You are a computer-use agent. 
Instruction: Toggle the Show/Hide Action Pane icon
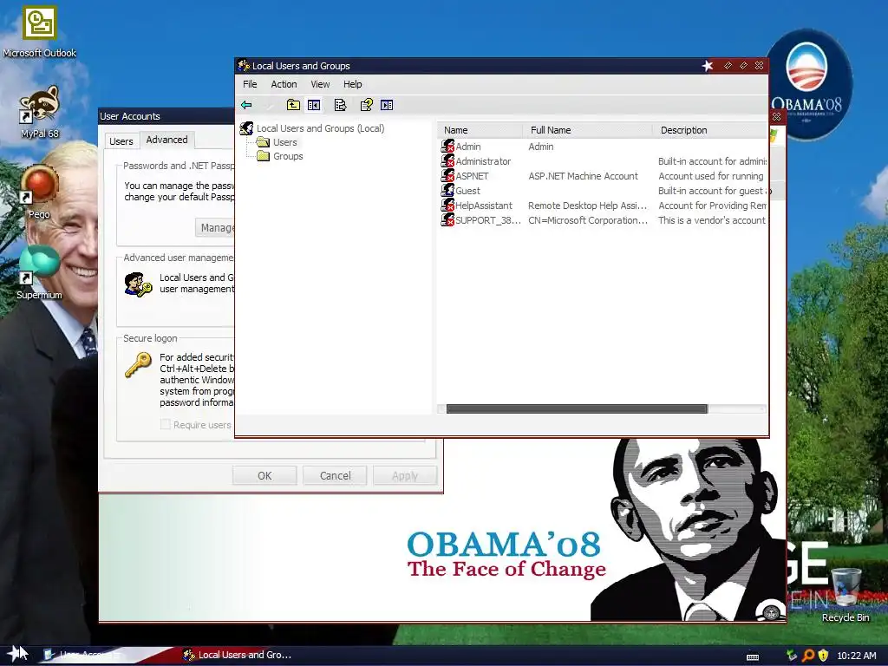[x=387, y=105]
